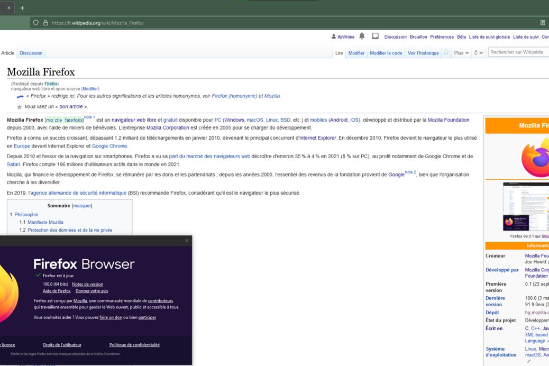The image size is (549, 366).
Task: Open agence allemande de sécurité informatique link
Action: tap(78, 193)
